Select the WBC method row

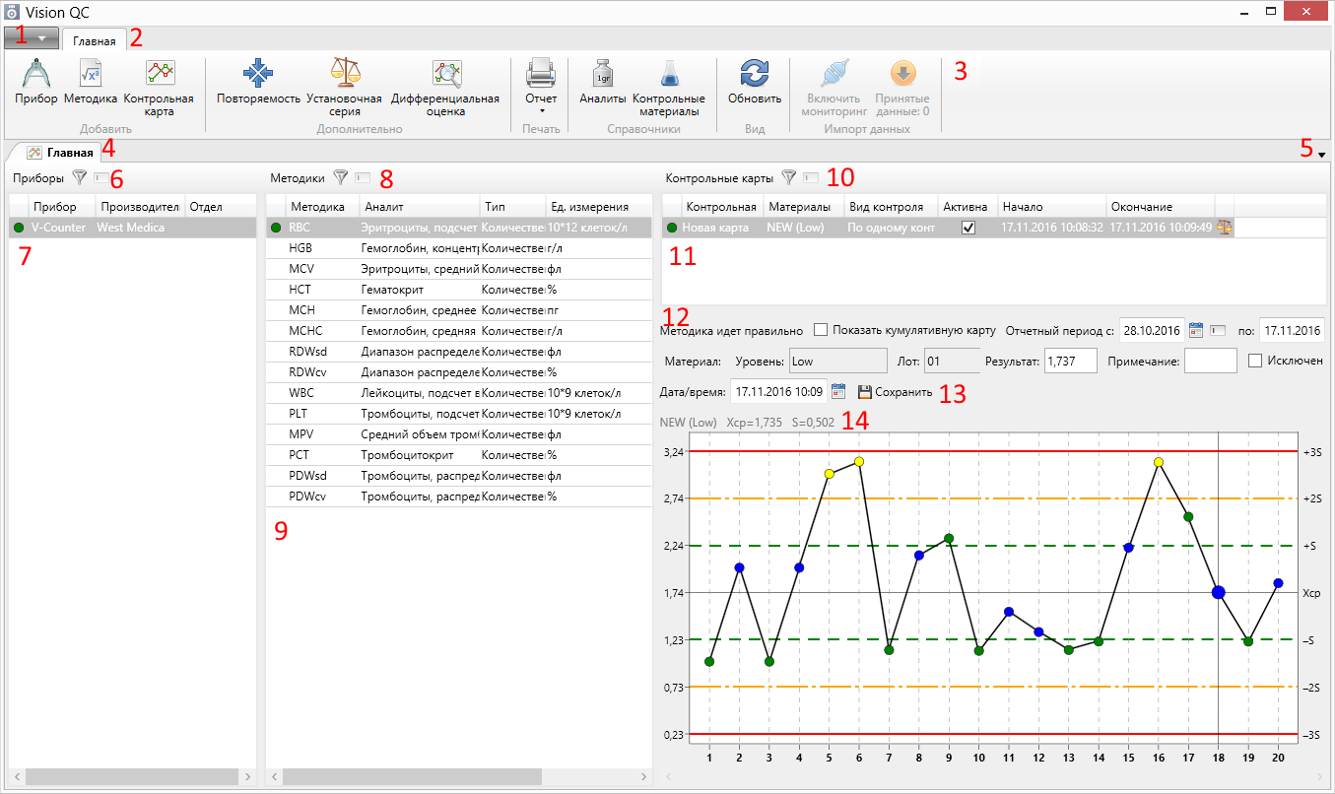coord(459,393)
